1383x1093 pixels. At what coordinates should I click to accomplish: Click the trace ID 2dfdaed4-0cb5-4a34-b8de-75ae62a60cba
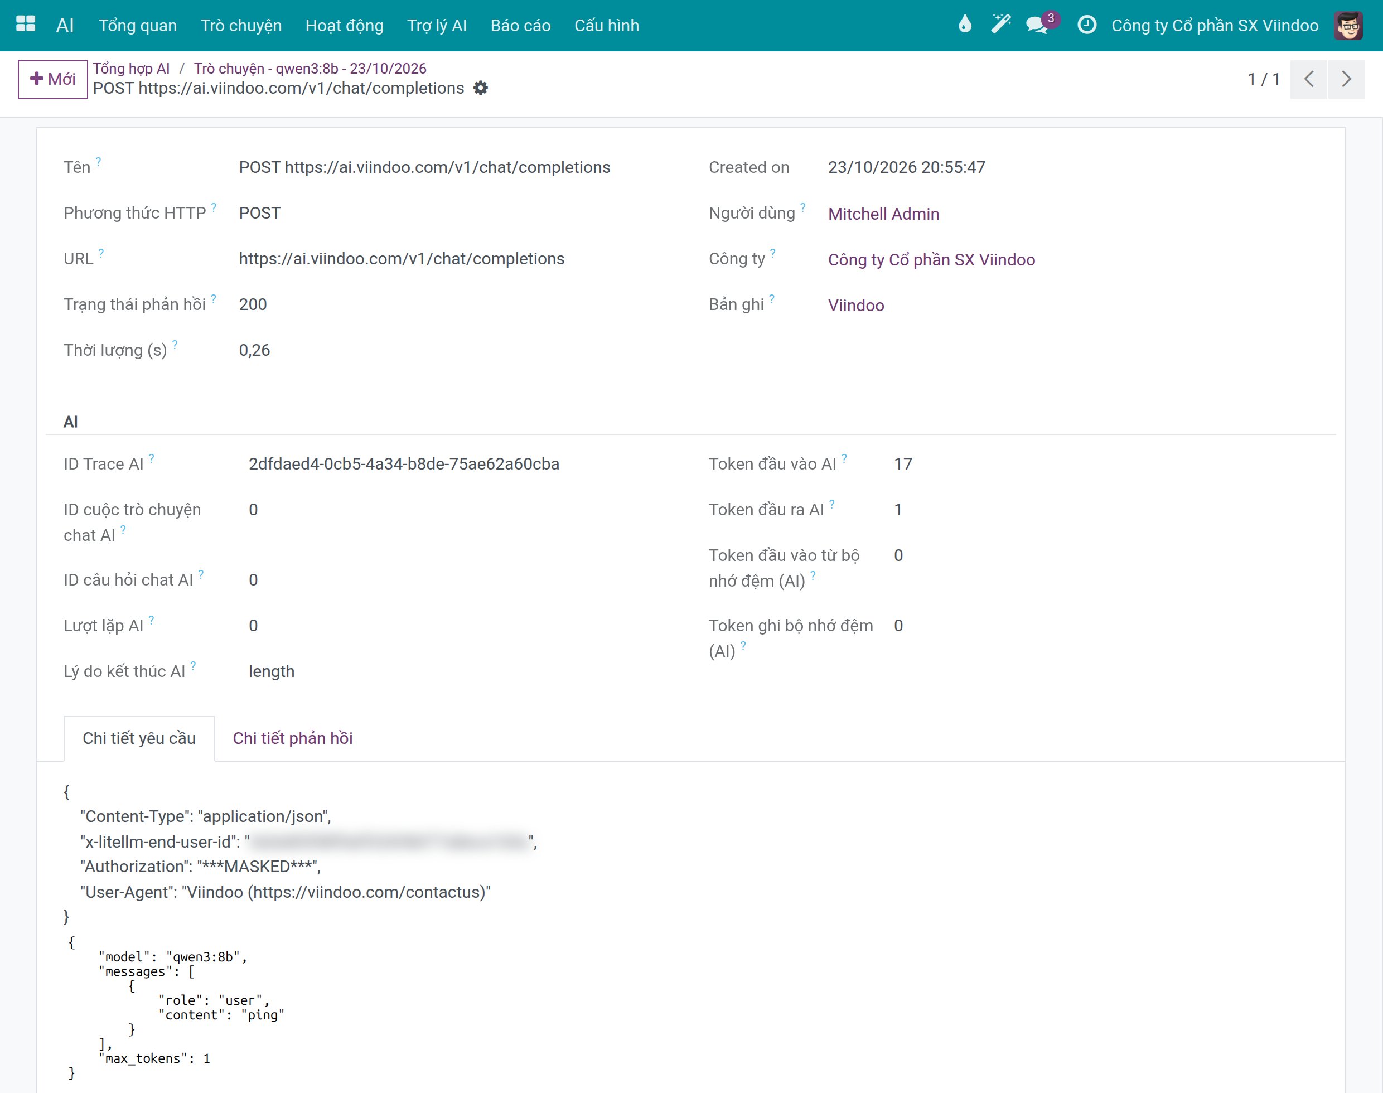(x=404, y=464)
